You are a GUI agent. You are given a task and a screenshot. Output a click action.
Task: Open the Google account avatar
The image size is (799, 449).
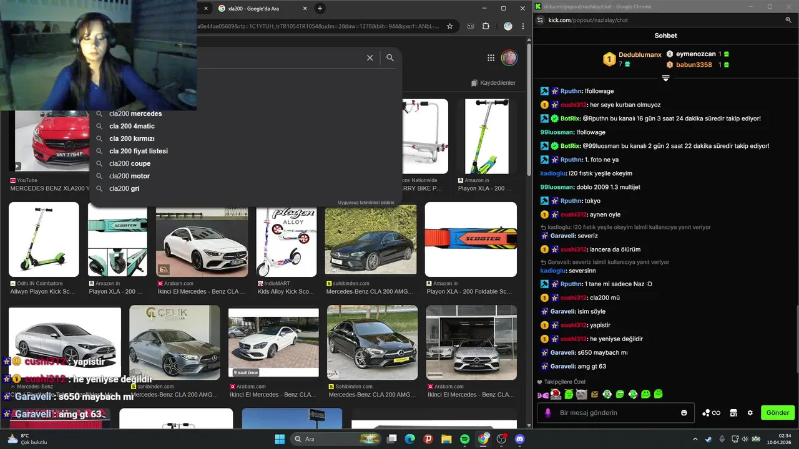tap(509, 57)
